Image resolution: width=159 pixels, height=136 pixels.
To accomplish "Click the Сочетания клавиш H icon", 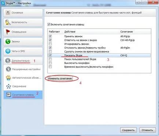I will point(8,95).
